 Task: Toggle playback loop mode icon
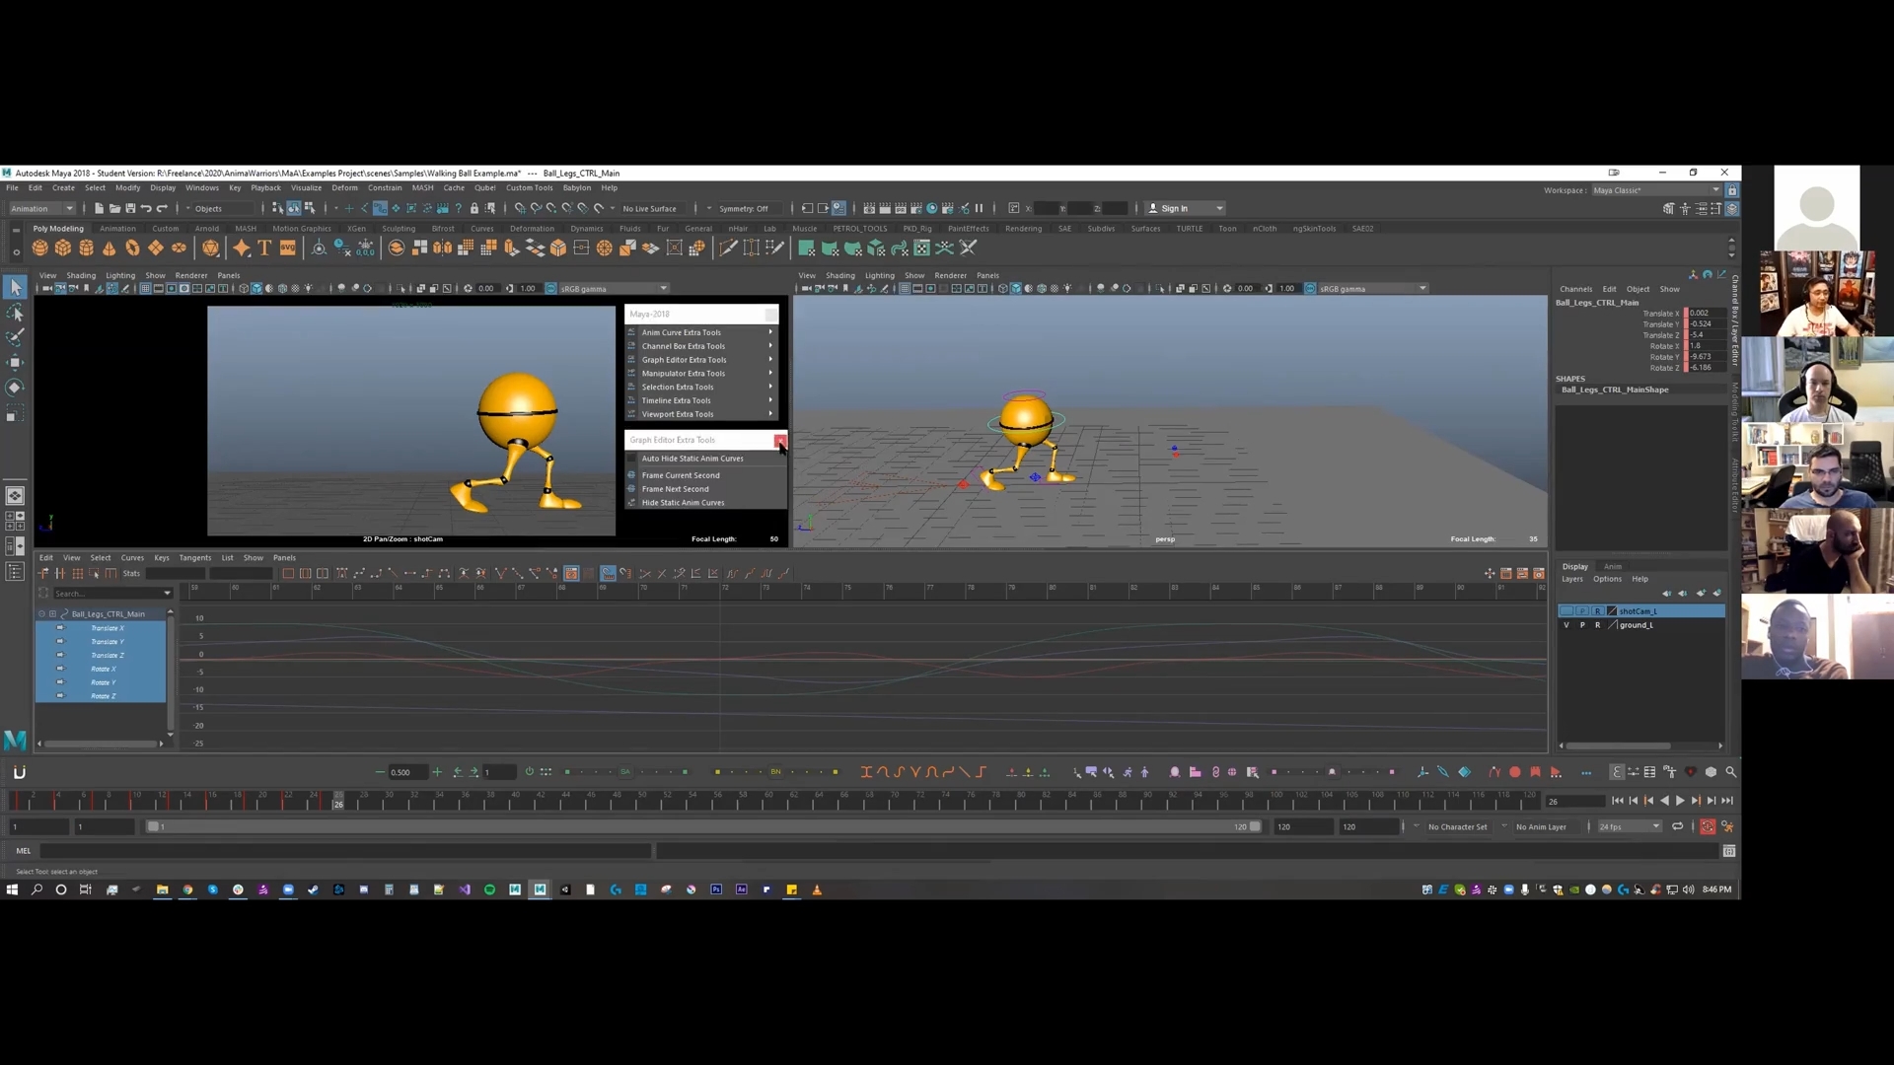click(x=1677, y=826)
